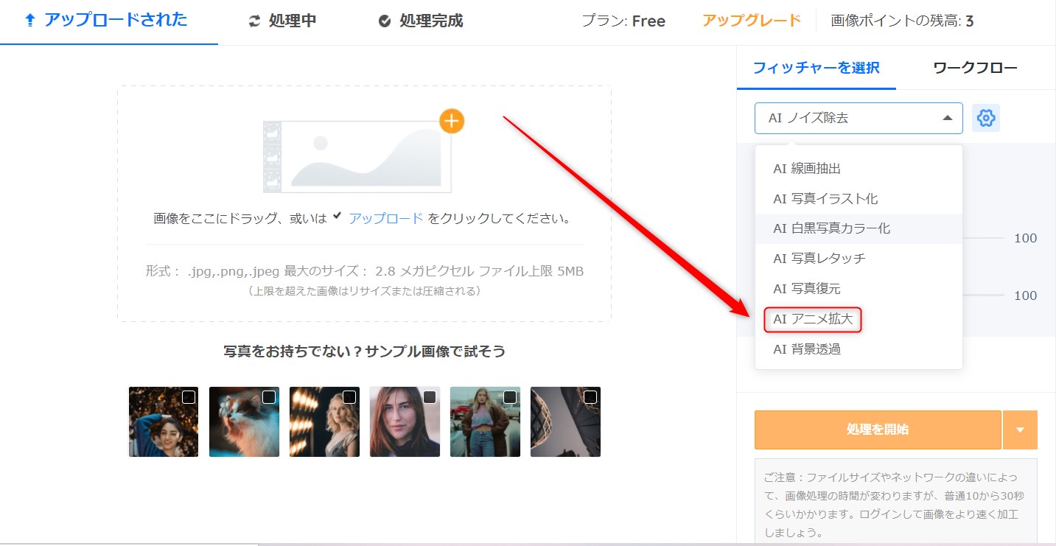1056x546 pixels.
Task: Click the 写真をお持ちでない？サンプル画像で試そう heading
Action: pyautogui.click(x=365, y=351)
